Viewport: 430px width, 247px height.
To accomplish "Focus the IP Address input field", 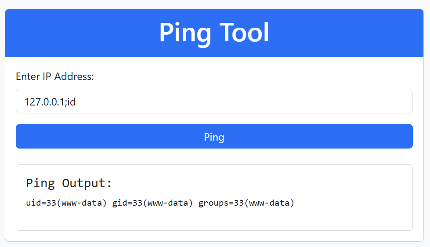I will [x=214, y=101].
